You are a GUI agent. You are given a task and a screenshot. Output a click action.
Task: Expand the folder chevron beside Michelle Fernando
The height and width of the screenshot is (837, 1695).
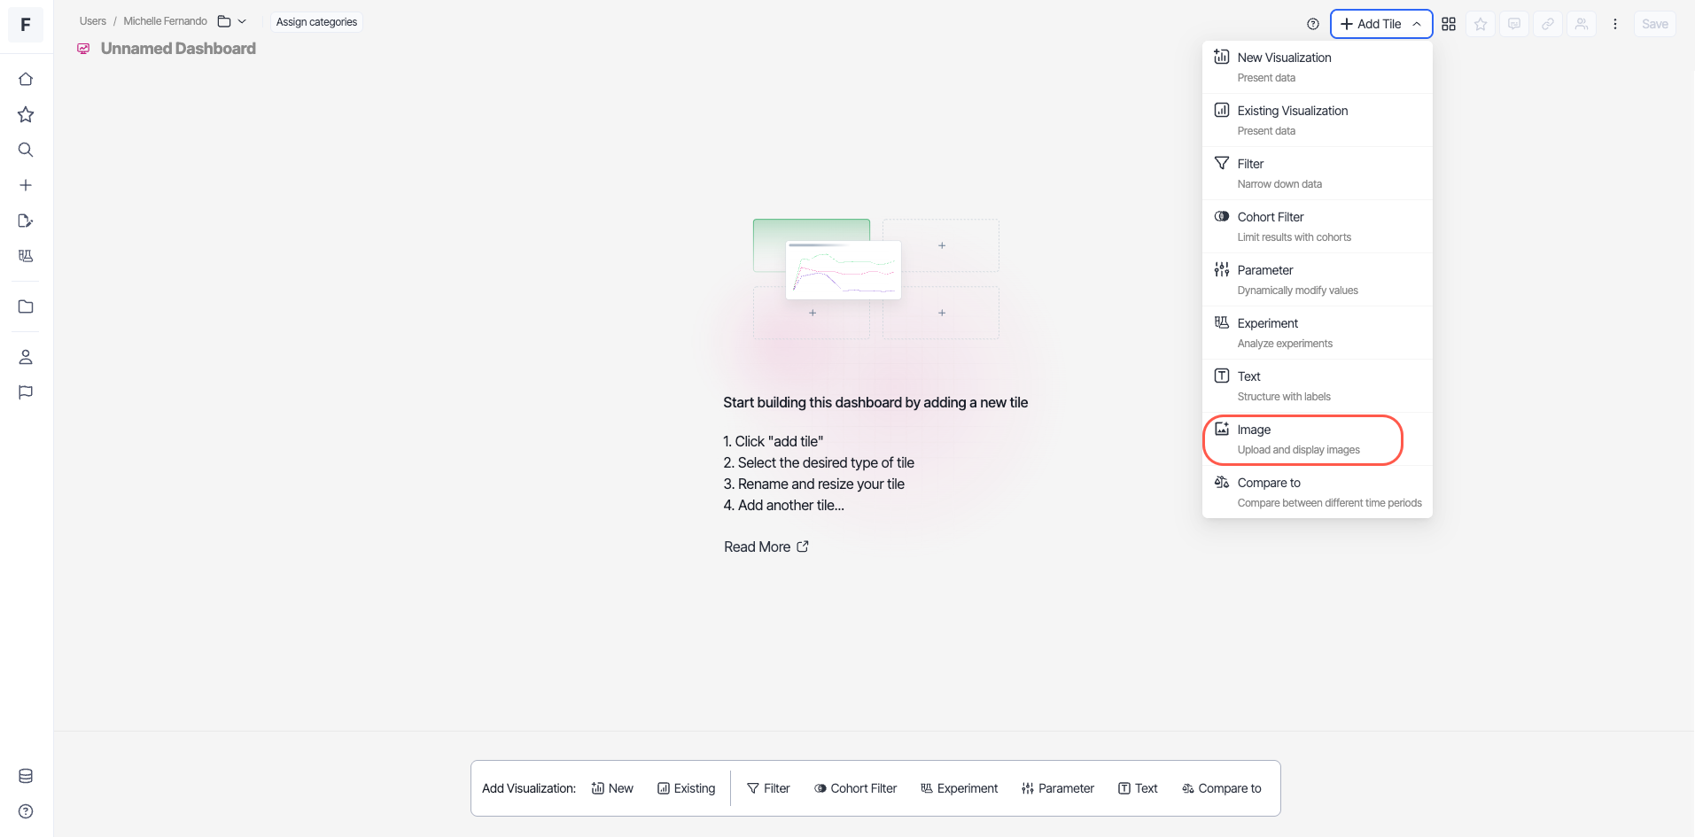(242, 21)
